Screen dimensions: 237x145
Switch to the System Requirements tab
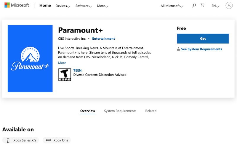120,111
